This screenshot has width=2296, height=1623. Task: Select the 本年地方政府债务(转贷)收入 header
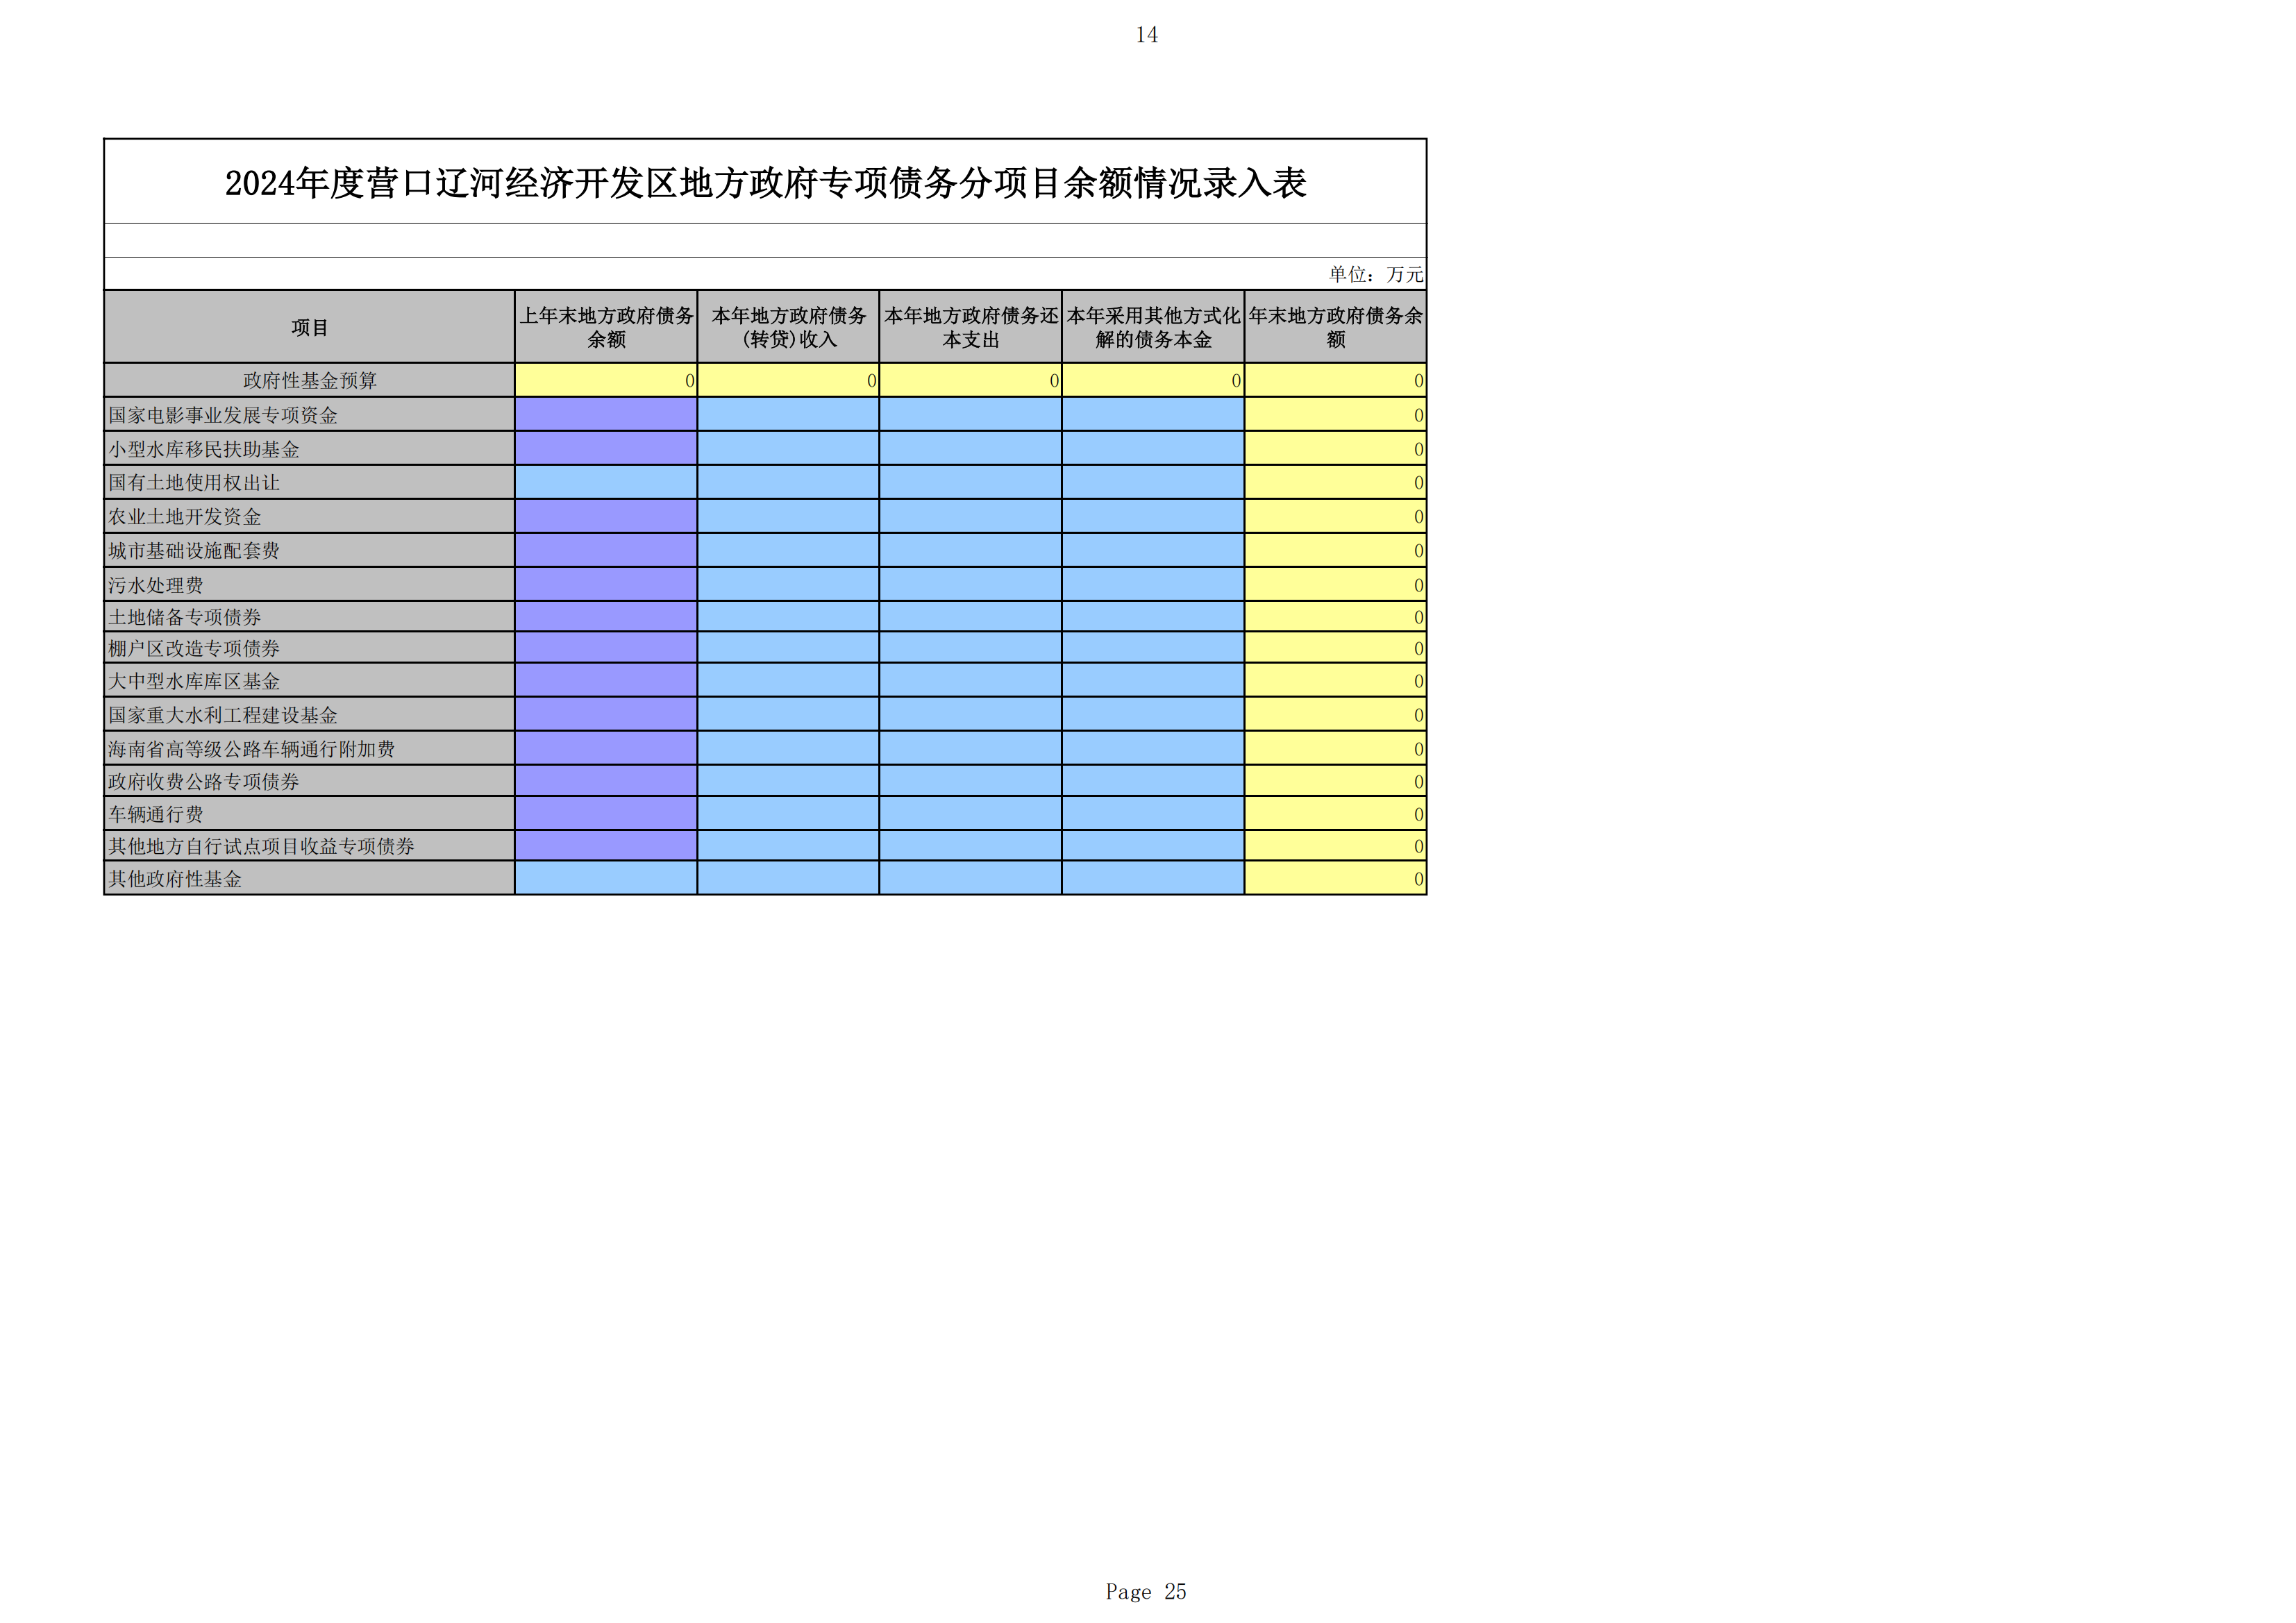click(788, 327)
